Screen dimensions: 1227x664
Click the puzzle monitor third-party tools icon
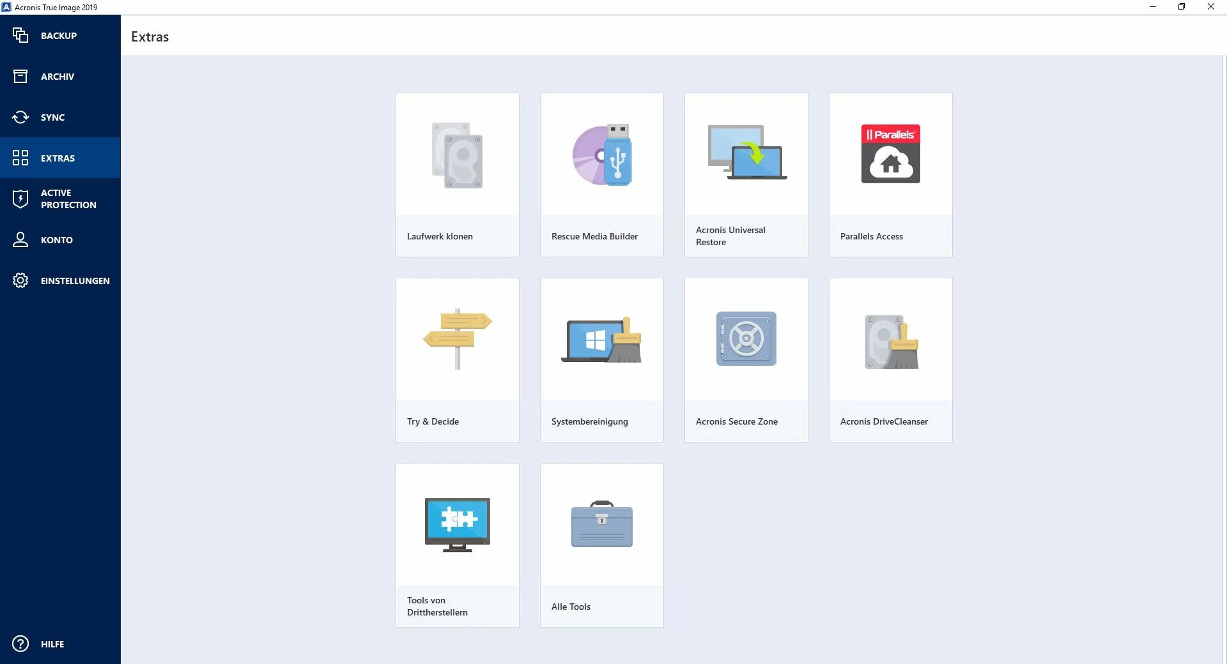[x=458, y=525]
